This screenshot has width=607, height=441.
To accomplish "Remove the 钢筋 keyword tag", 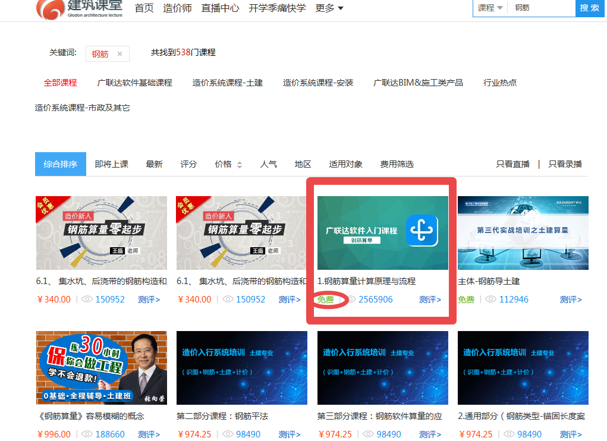I will pyautogui.click(x=119, y=53).
